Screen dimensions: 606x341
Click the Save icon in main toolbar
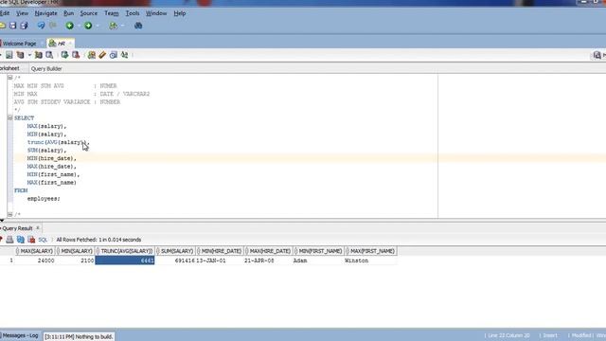(12, 26)
